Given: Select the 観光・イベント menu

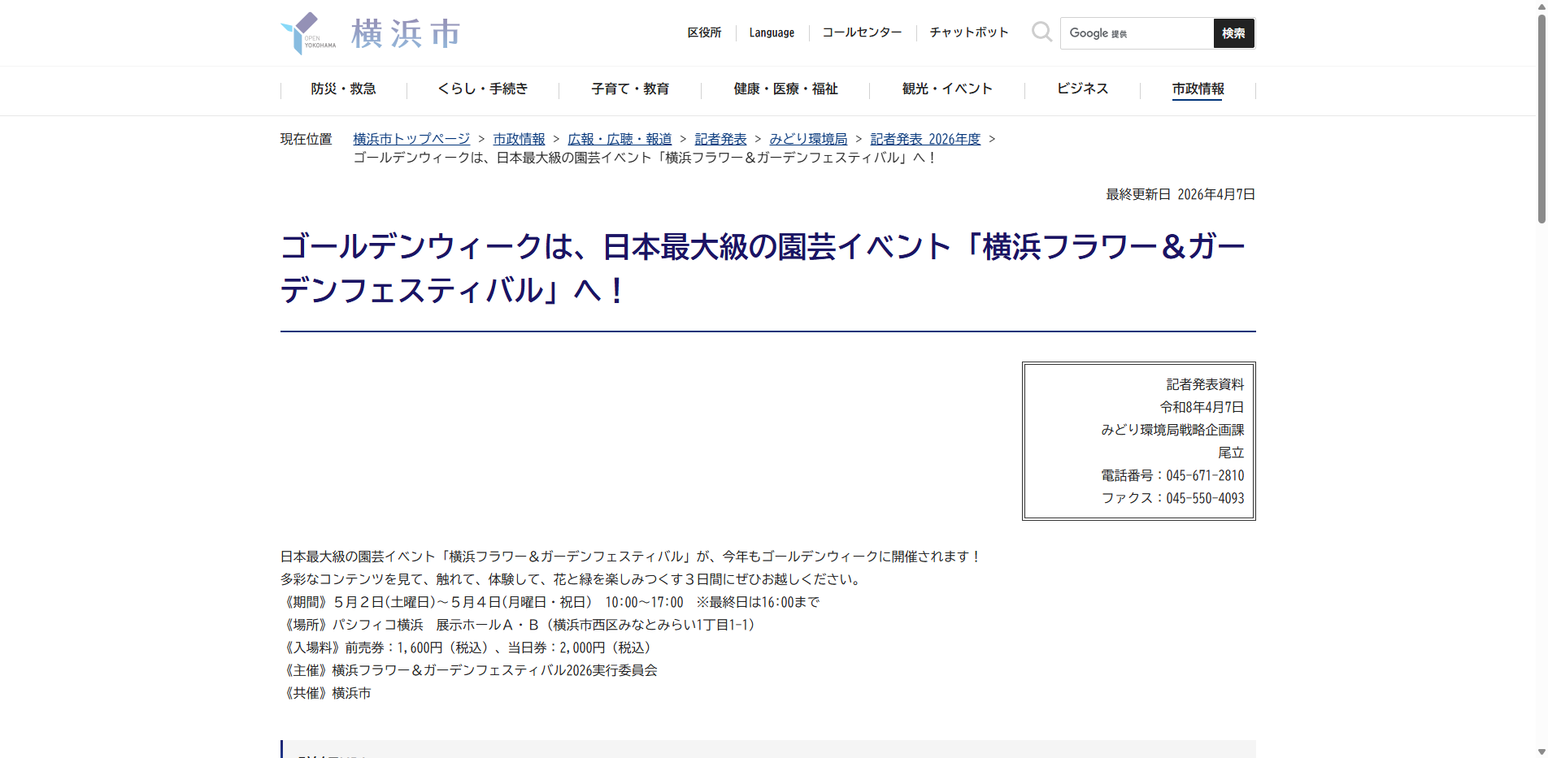Looking at the screenshot, I should [945, 89].
